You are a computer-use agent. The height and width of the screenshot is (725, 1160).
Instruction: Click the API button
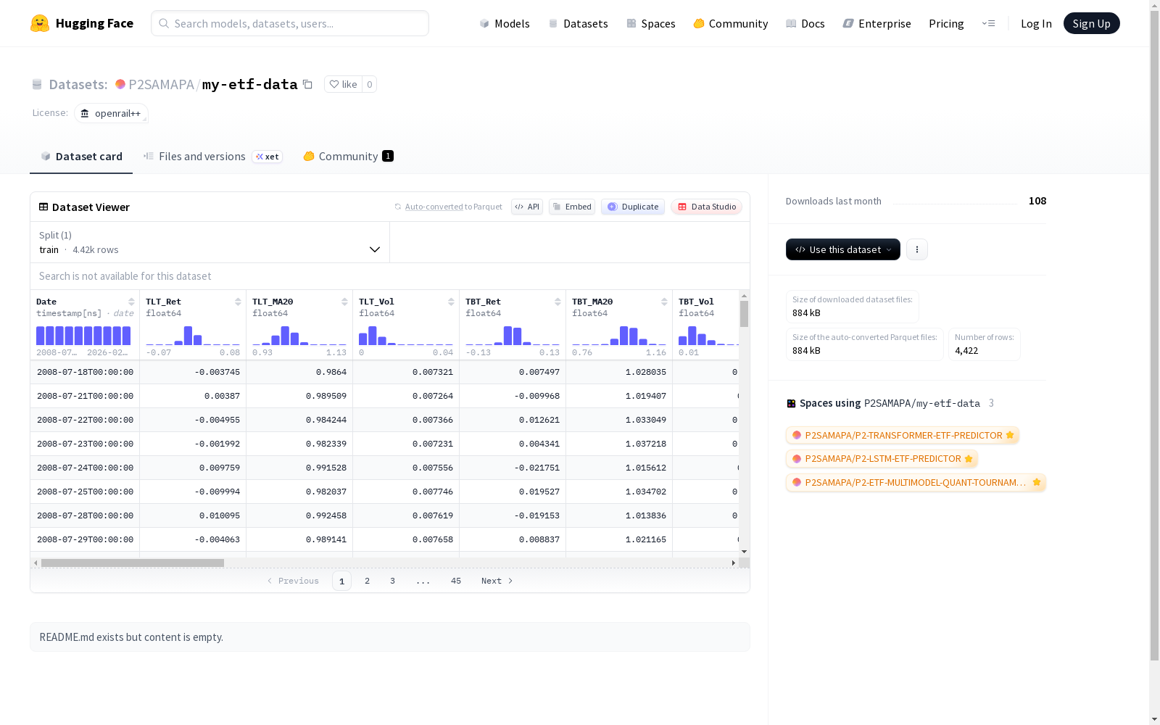click(x=527, y=207)
